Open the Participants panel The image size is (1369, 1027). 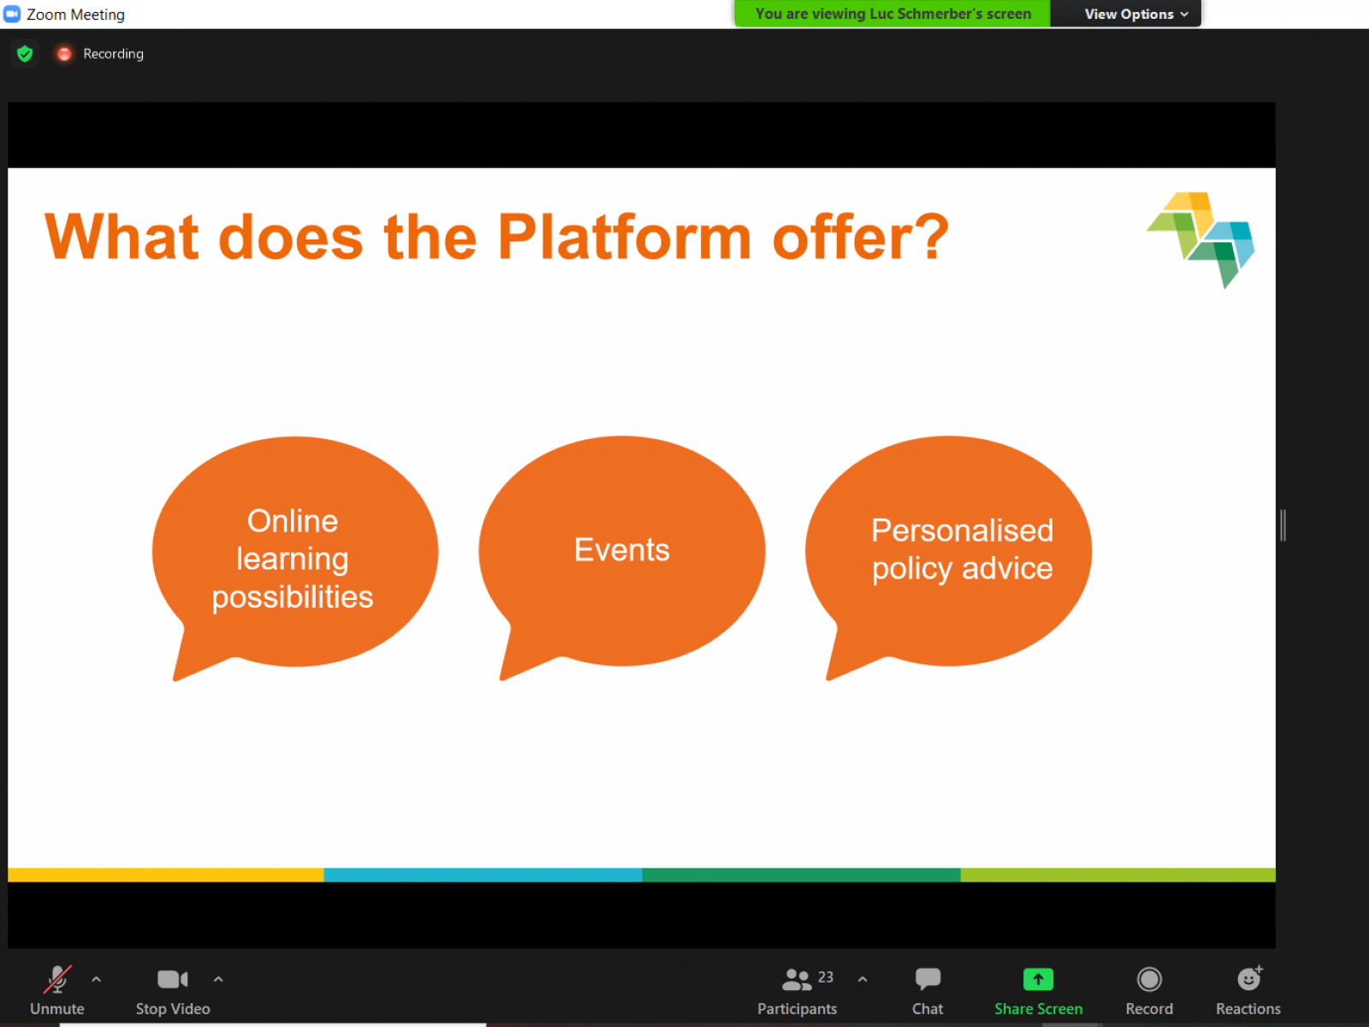(797, 988)
